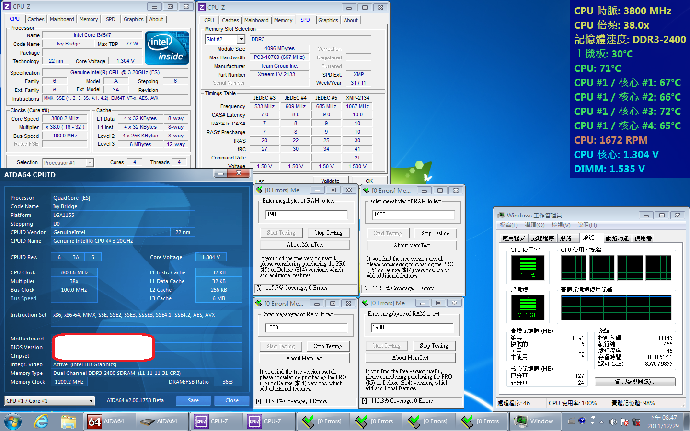The width and height of the screenshot is (690, 431).
Task: Open Graphics tab in right CPU-Z window
Action: pos(328,20)
